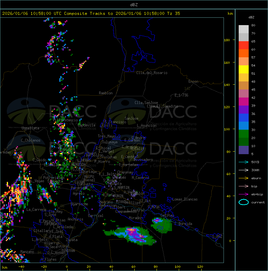Screen dimensions: 268x271
Task: Click the white 30HM arrow legend icon
Action: [x=244, y=170]
